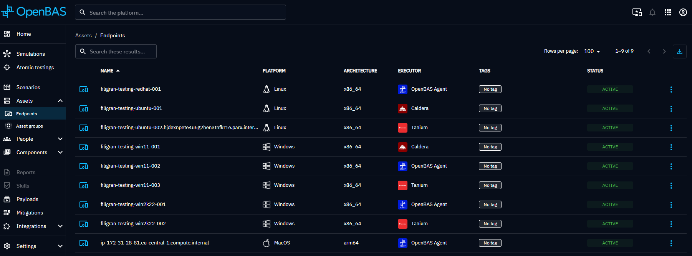Expand the Settings sidebar menu

click(x=60, y=246)
